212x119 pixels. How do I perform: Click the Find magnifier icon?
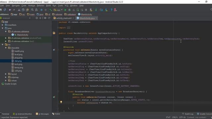point(32,10)
